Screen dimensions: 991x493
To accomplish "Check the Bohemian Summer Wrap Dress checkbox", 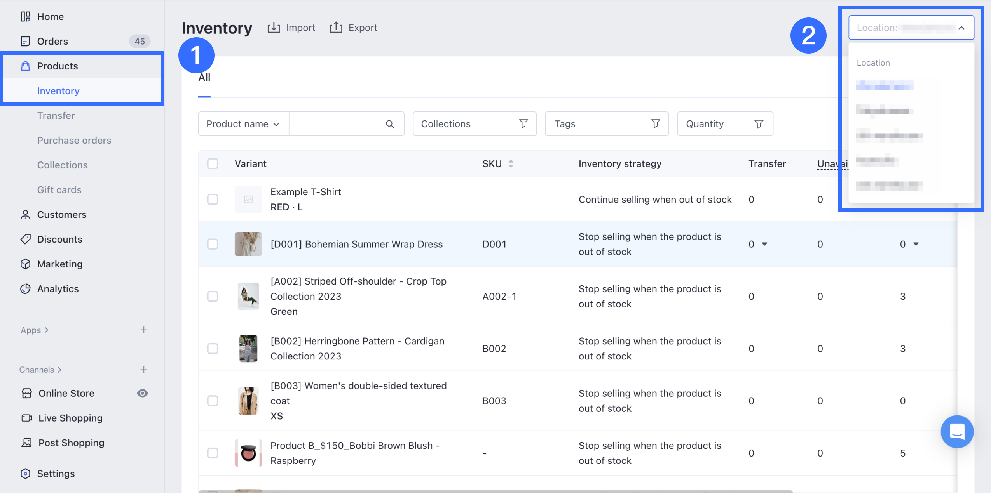I will point(213,244).
